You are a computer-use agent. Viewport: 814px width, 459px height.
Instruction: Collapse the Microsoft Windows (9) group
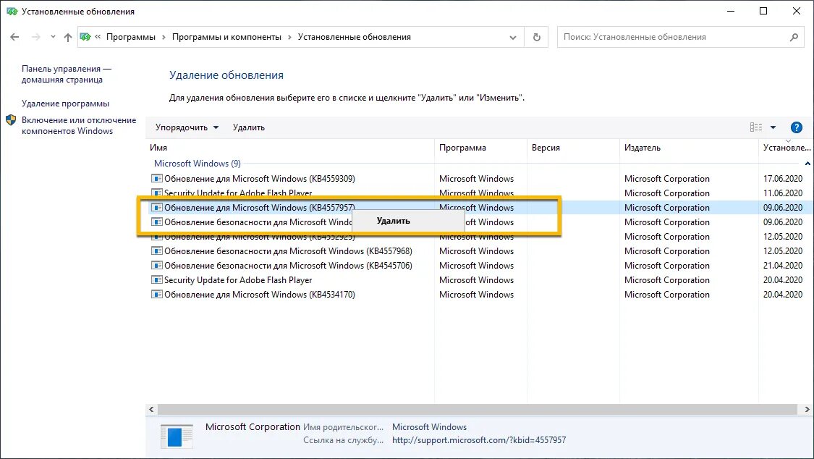807,164
